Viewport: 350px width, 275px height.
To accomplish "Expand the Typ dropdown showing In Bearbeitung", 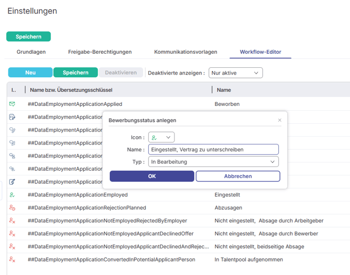I will [x=213, y=162].
